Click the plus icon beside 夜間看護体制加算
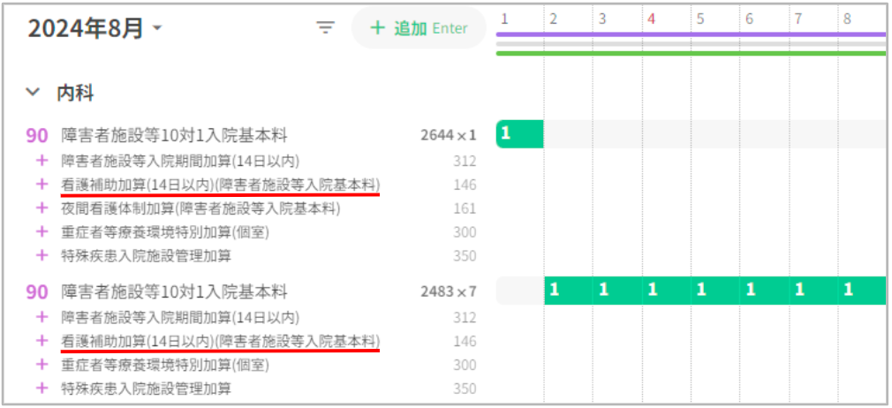The height and width of the screenshot is (408, 892). (x=40, y=208)
